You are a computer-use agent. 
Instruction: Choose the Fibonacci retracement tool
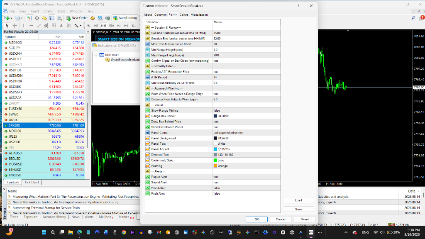[x=54, y=26]
